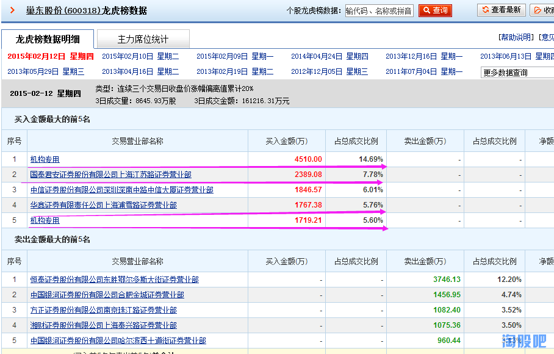Click the 买入金额最大的前5名 section heading
Viewport: 554px width, 354px height.
pos(52,120)
